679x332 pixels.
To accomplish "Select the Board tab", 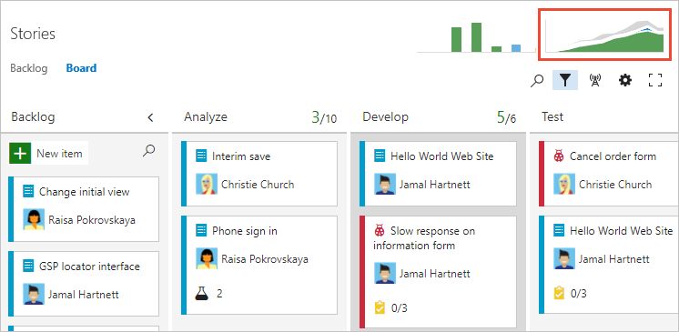I will tap(81, 68).
